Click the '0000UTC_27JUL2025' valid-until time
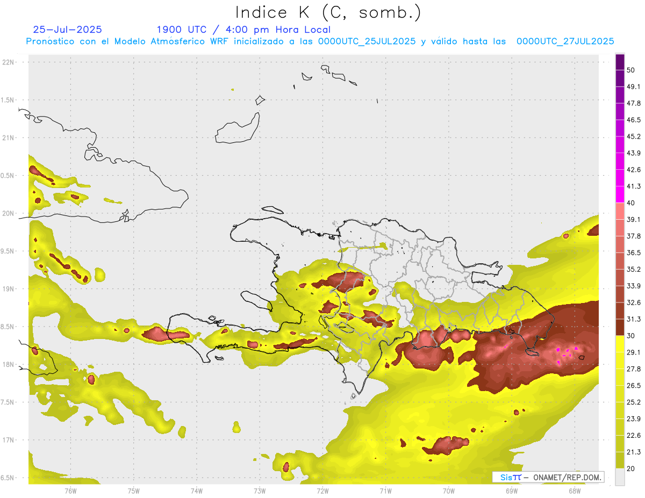Screen dimensions: 645x498 pos(565,41)
